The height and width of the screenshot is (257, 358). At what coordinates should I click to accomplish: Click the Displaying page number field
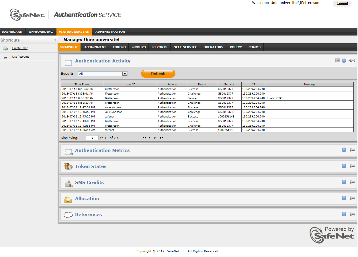click(92, 138)
